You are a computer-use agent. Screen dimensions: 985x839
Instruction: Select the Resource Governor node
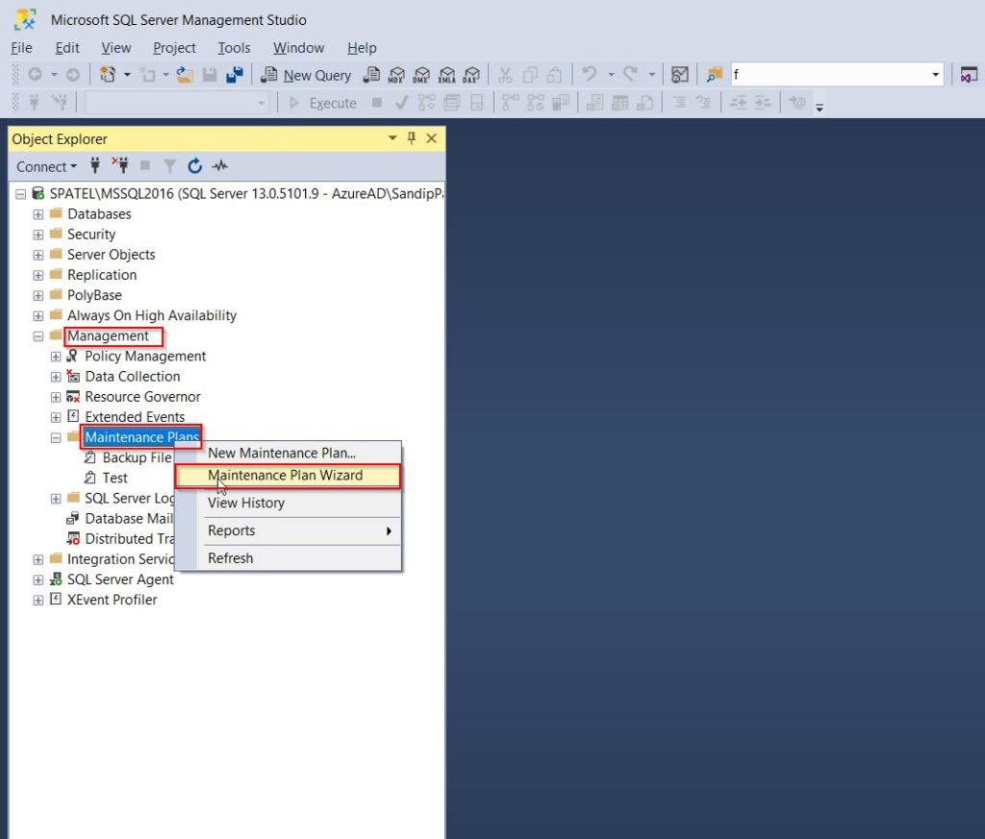tap(142, 397)
